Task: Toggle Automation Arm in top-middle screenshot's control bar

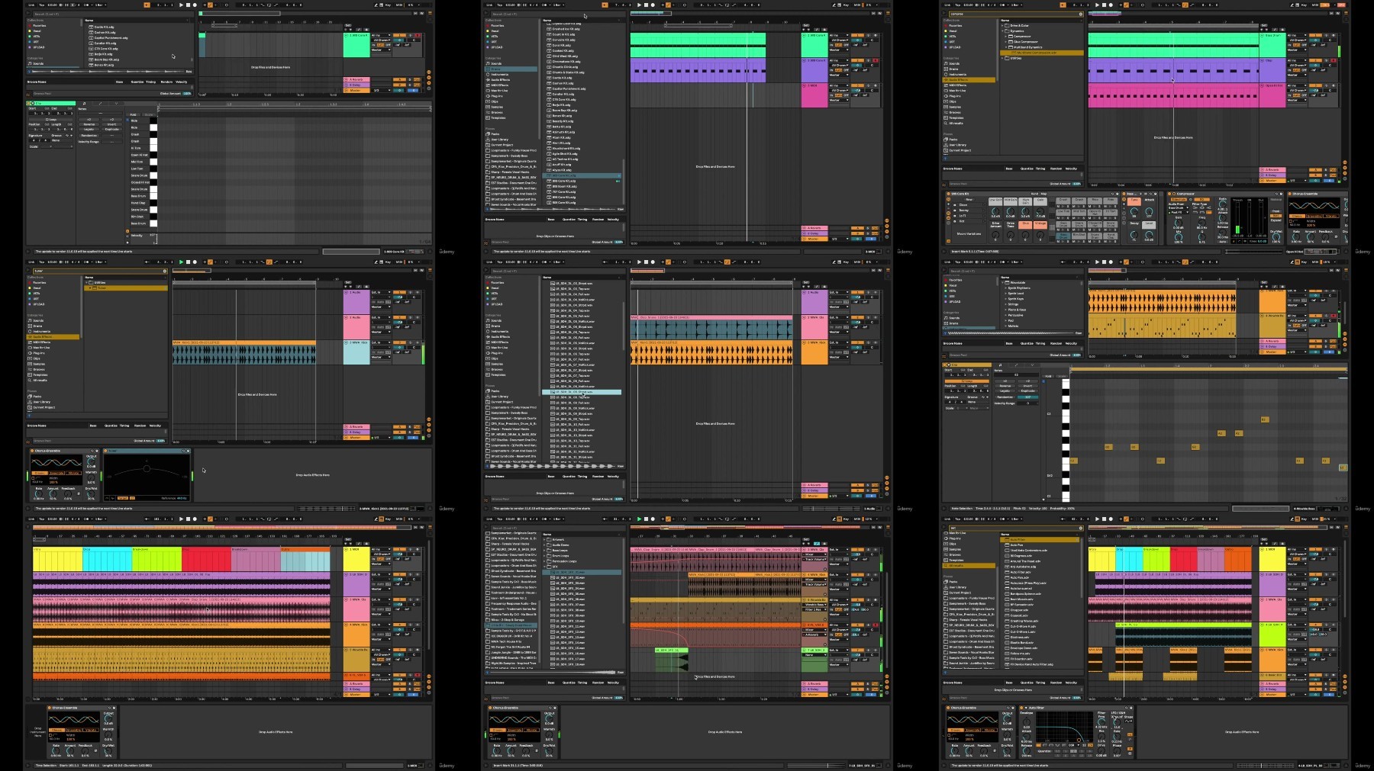Action: tap(668, 5)
